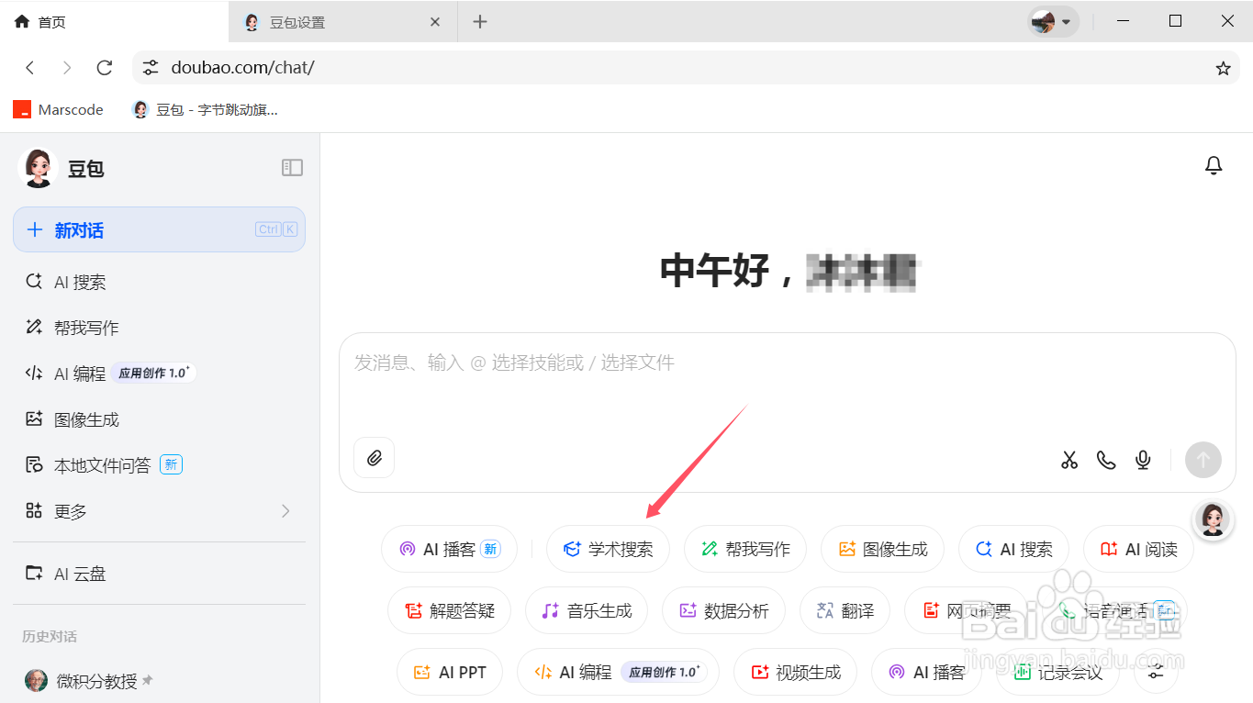The image size is (1253, 703).
Task: Open the Marscode bookmark
Action: pyautogui.click(x=58, y=109)
